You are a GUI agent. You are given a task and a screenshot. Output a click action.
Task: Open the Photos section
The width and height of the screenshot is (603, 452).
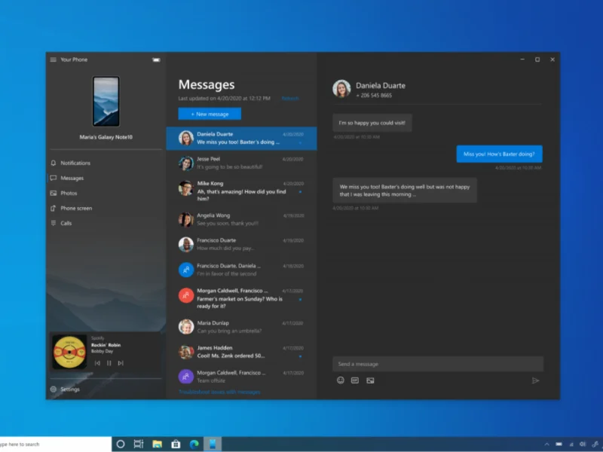coord(72,193)
